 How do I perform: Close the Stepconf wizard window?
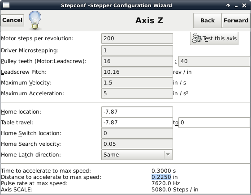[x=244, y=5]
